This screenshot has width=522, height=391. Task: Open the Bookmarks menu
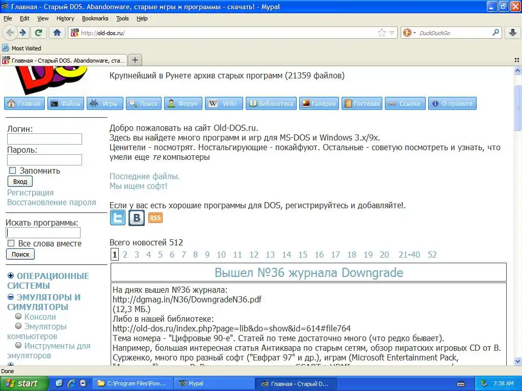[x=95, y=18]
